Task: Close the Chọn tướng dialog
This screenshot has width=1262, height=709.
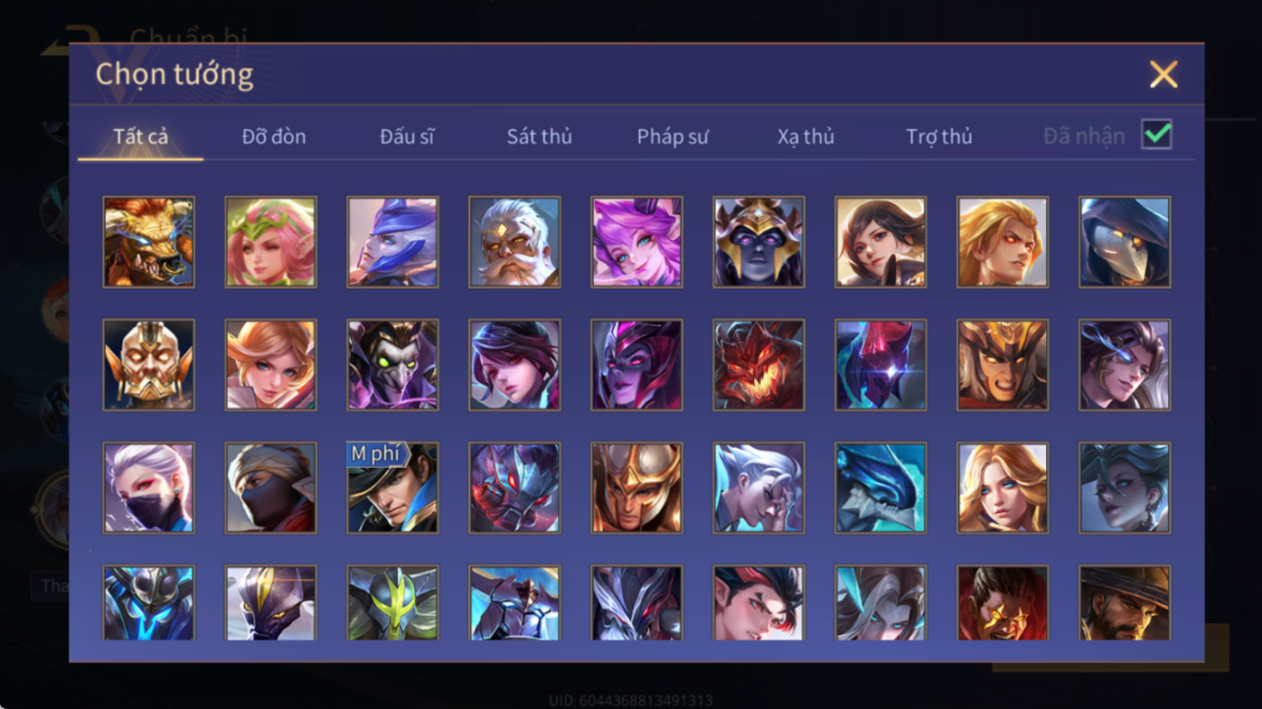Action: [x=1163, y=74]
